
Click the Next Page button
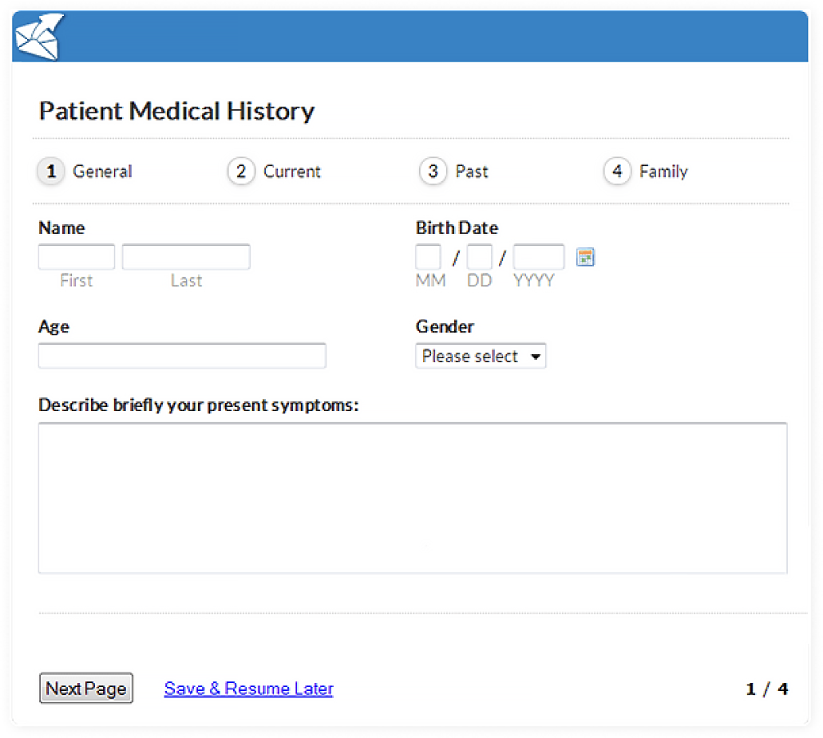click(86, 689)
